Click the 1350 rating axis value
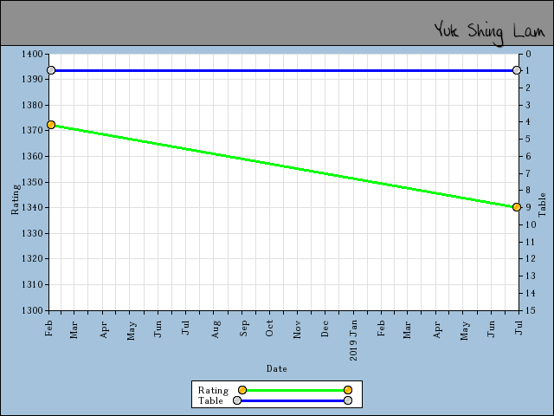Viewport: 554px width, 416px height. point(32,183)
